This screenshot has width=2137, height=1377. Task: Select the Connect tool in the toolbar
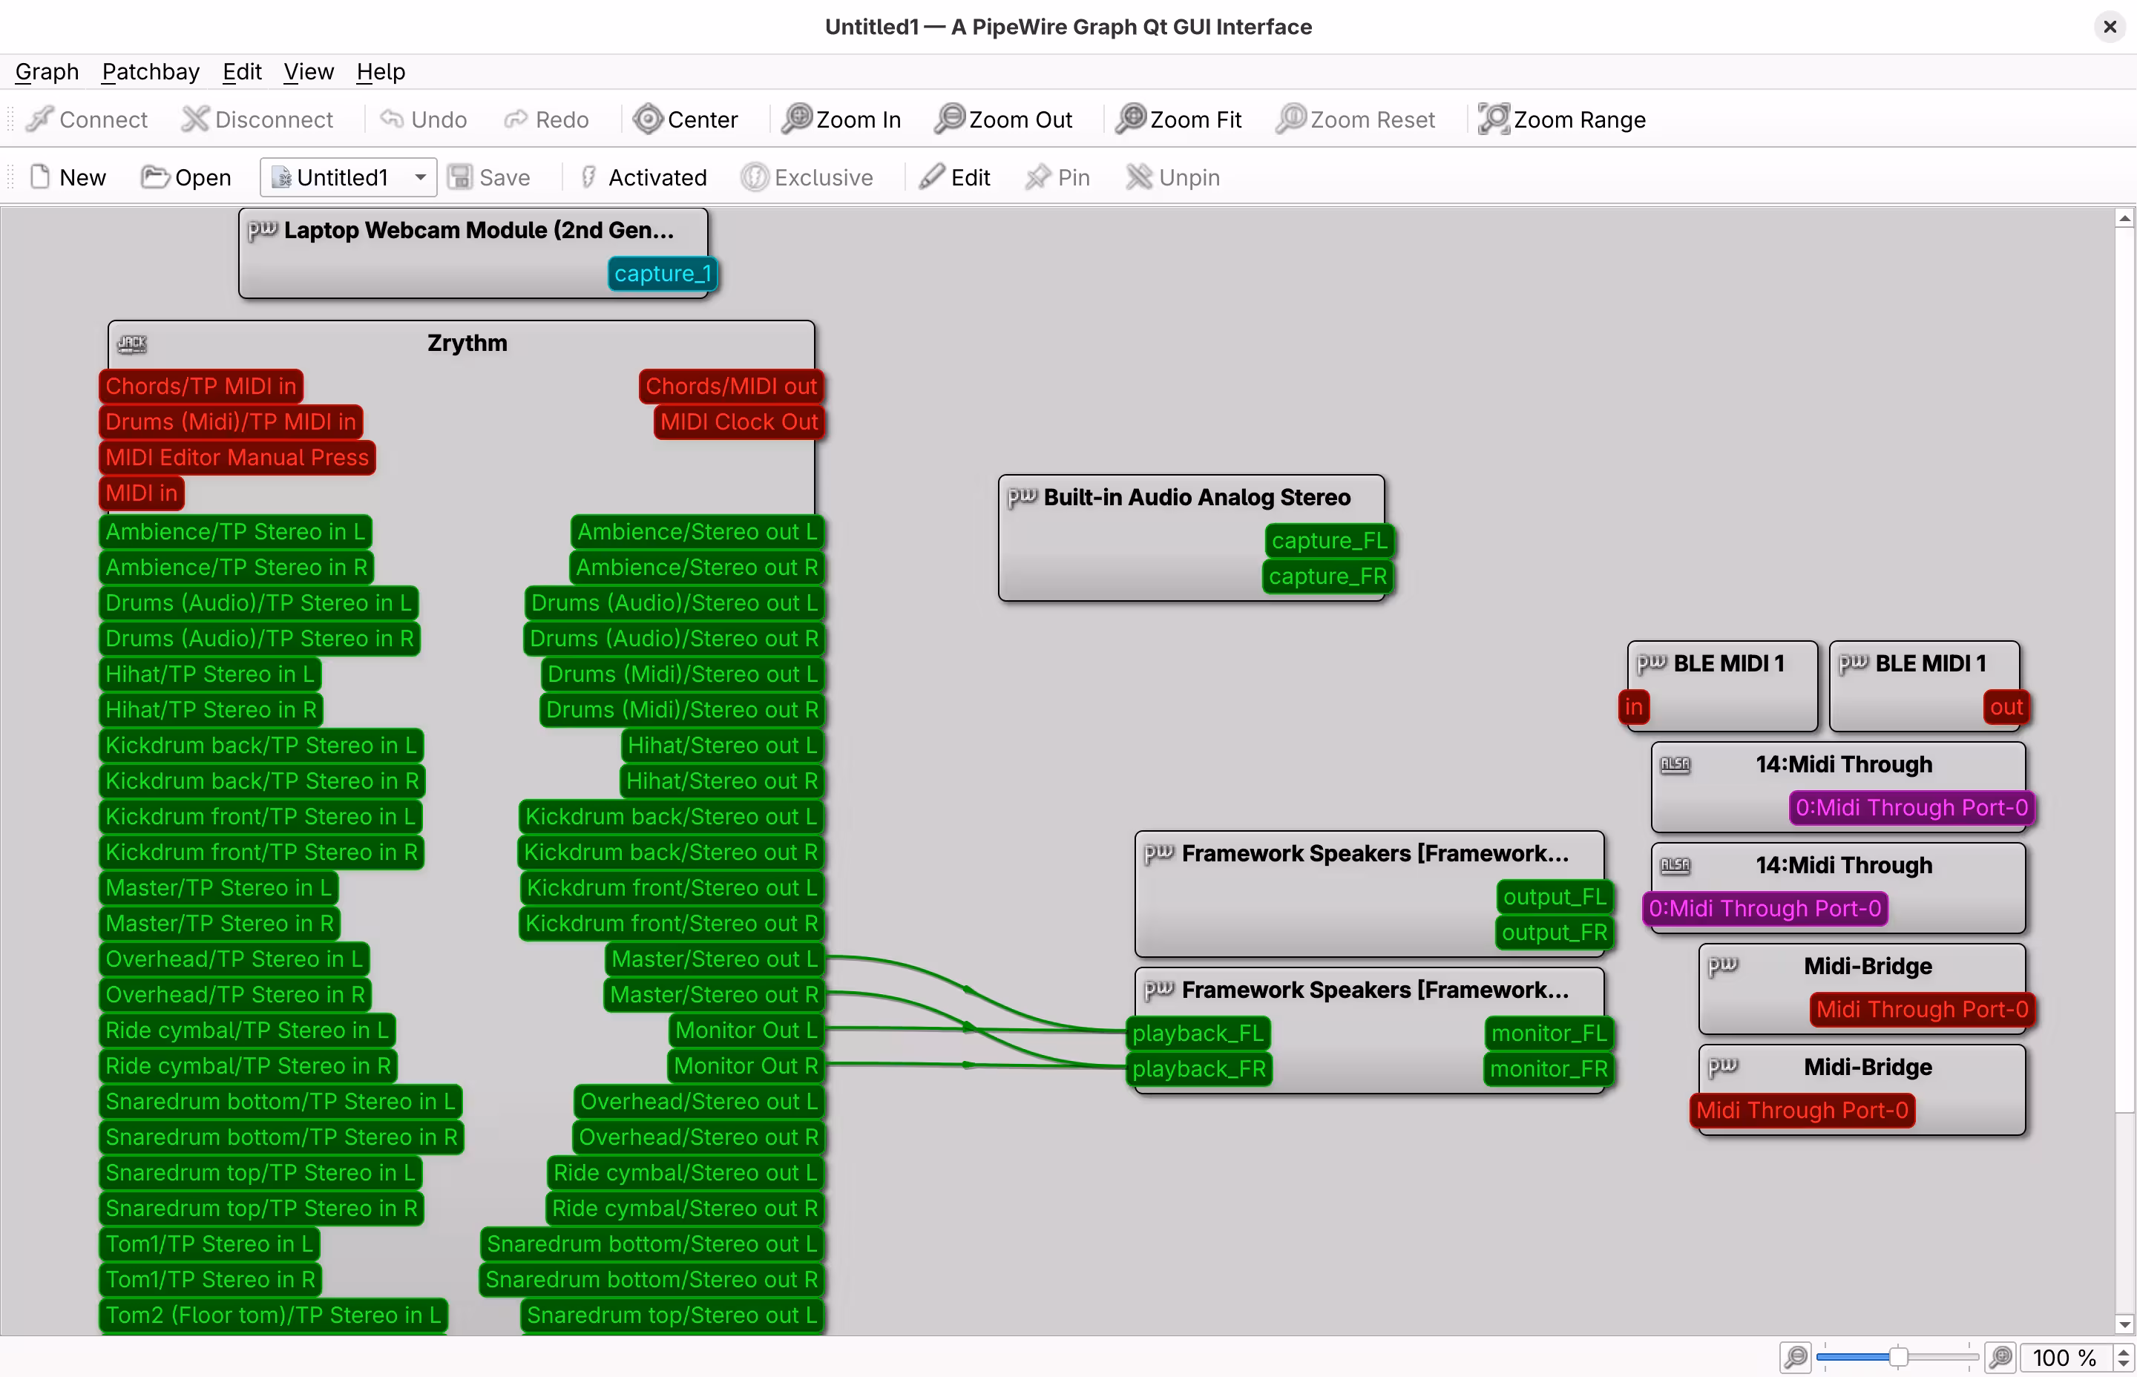coord(86,119)
